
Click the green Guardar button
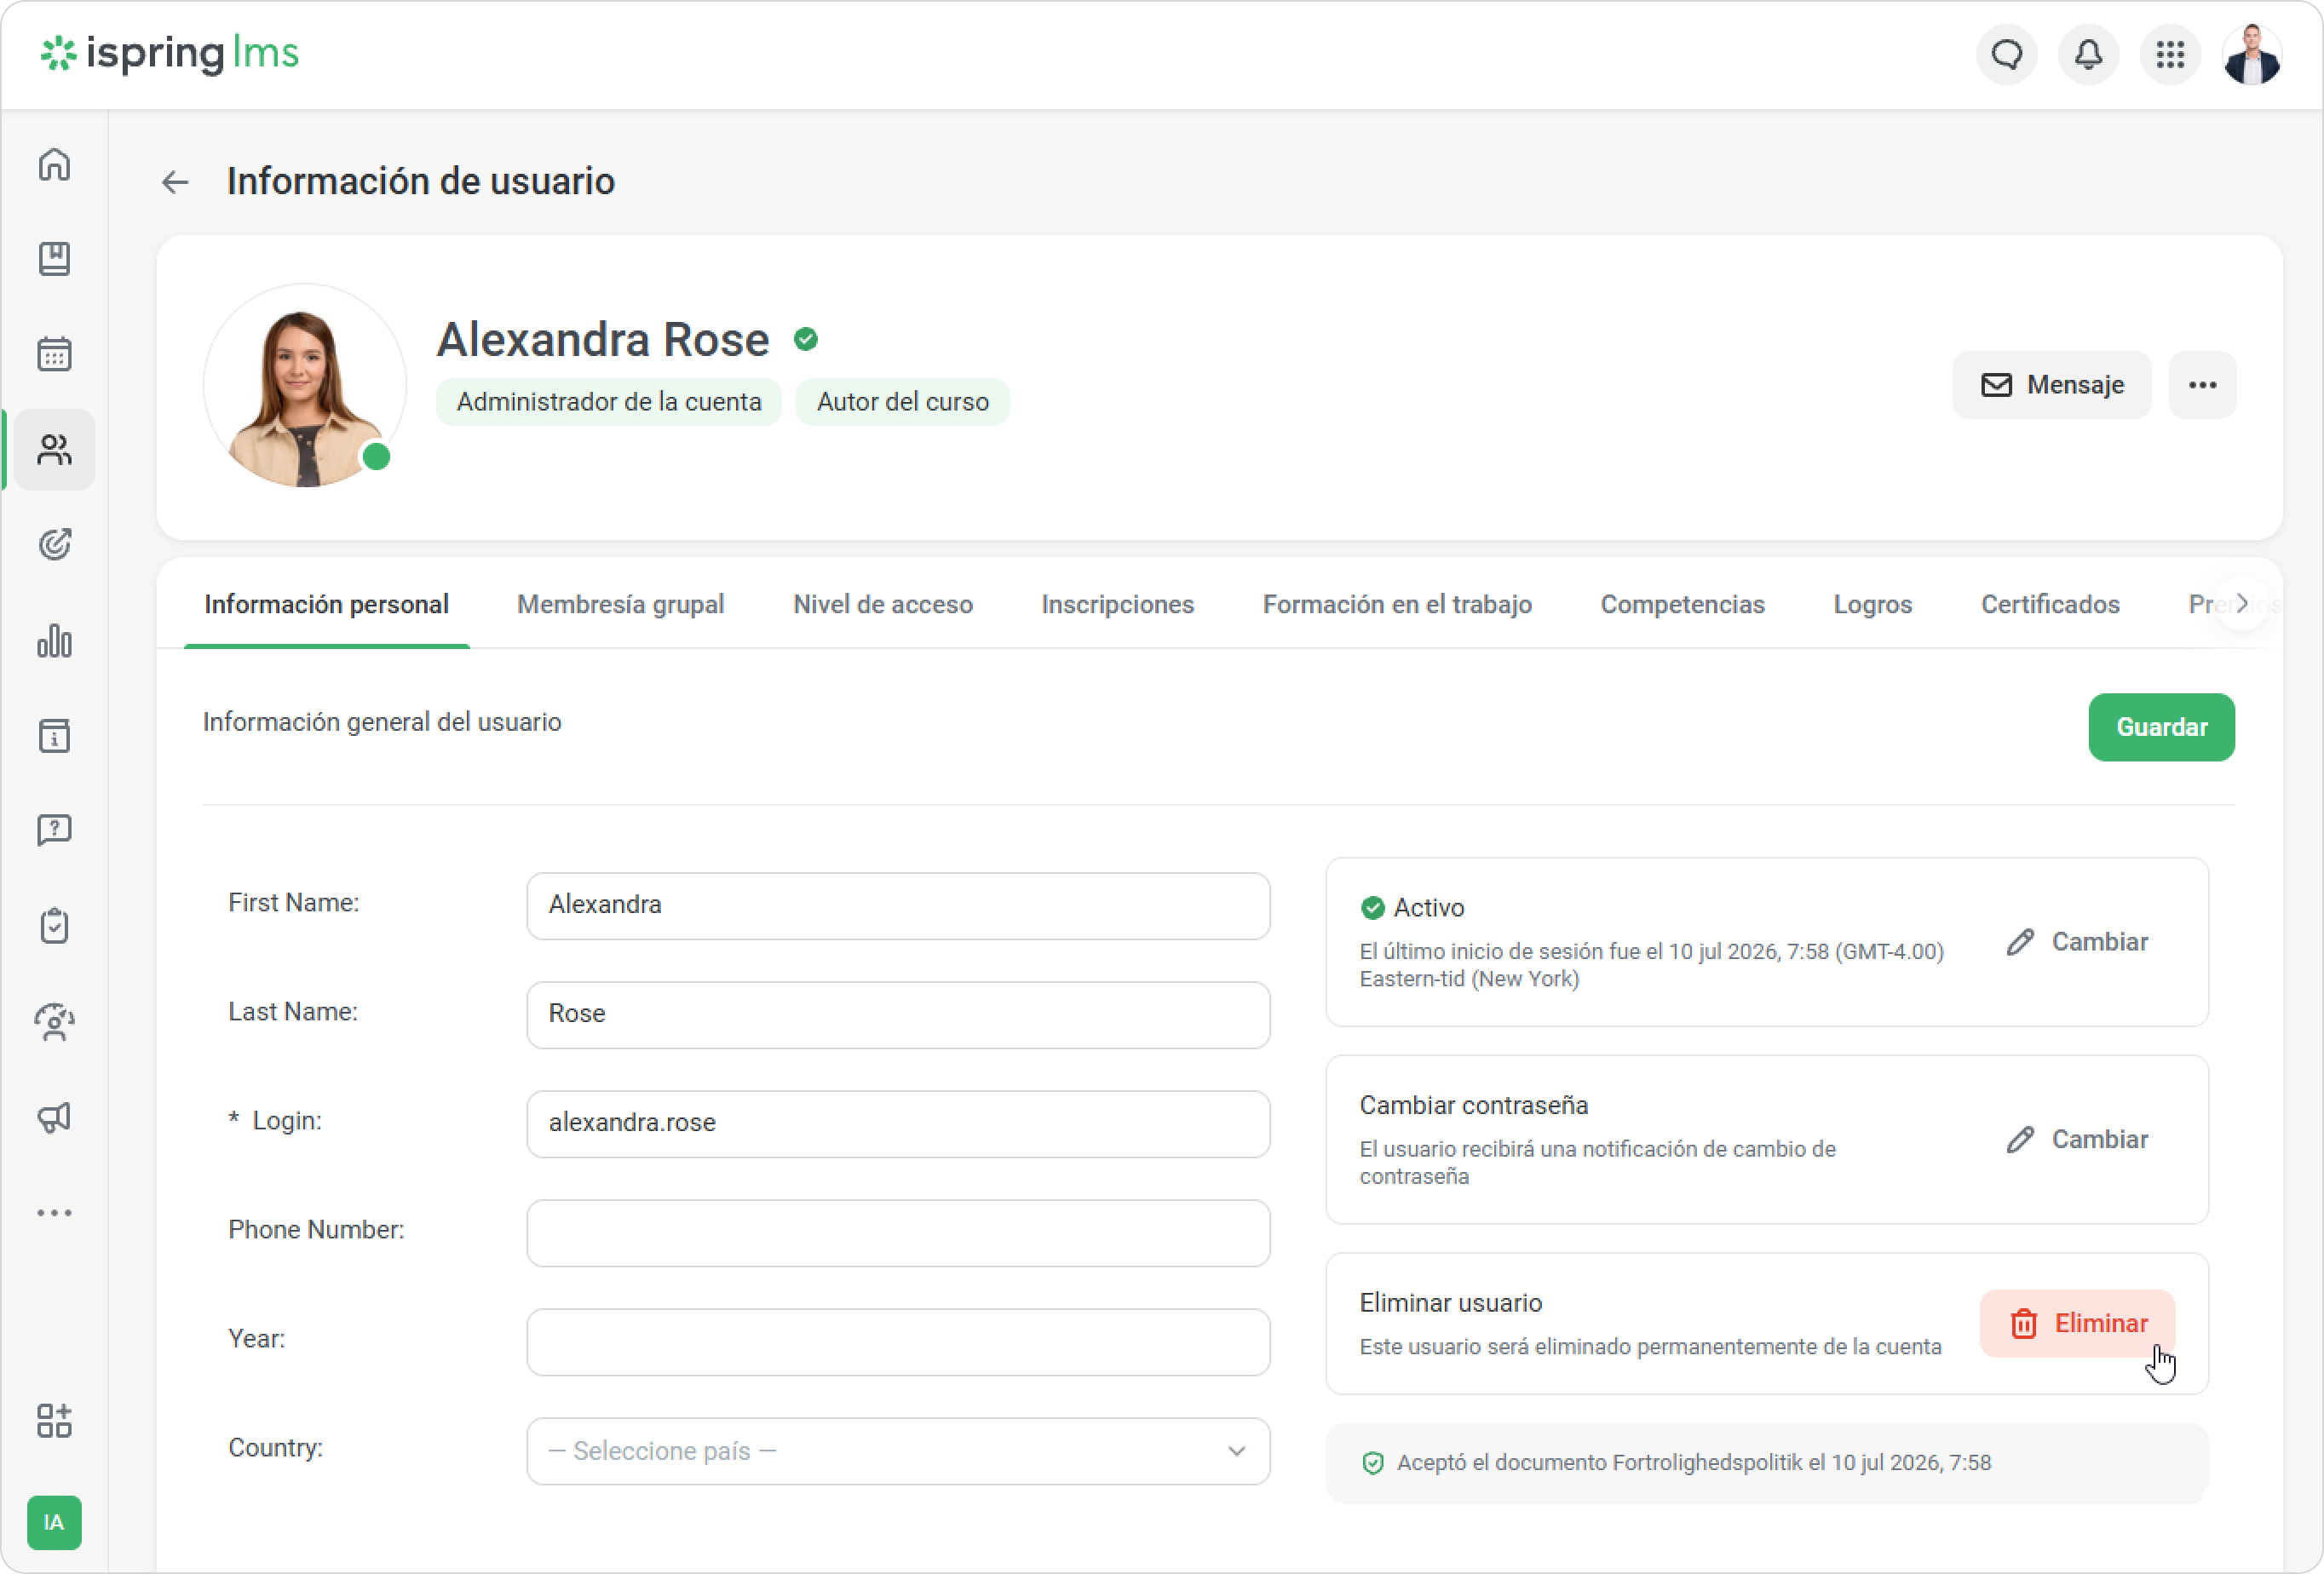(x=2161, y=727)
